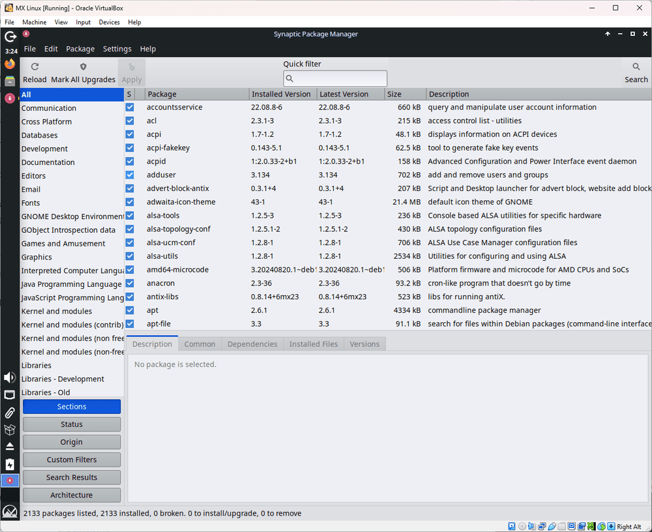Image resolution: width=652 pixels, height=532 pixels.
Task: Open the file manager drawer icon
Action: [x=10, y=81]
